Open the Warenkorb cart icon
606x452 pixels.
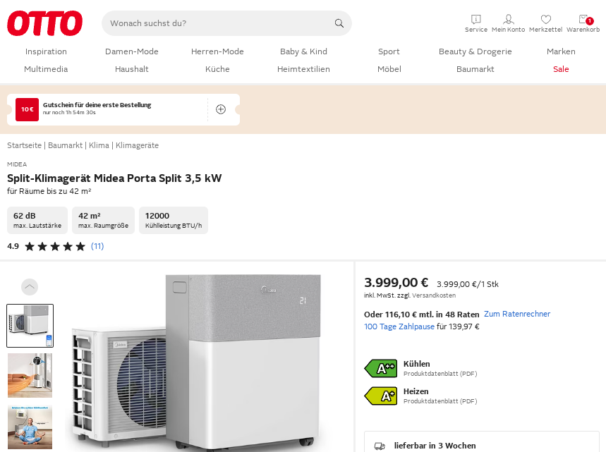583,23
